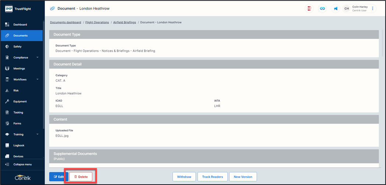Viewport: 386px width, 185px height.
Task: Click the New Version button
Action: 243,177
